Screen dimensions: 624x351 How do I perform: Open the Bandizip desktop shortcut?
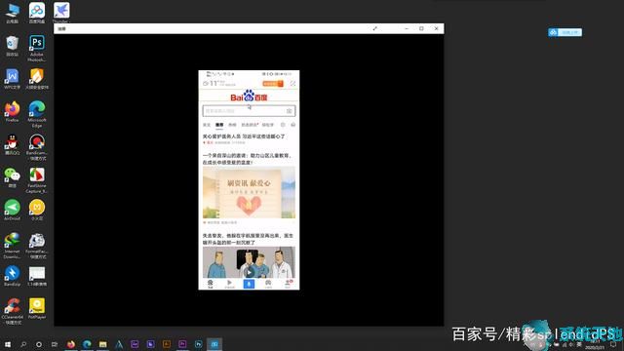point(12,276)
